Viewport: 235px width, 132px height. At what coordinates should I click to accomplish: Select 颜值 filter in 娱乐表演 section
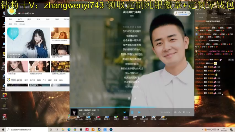55,80
